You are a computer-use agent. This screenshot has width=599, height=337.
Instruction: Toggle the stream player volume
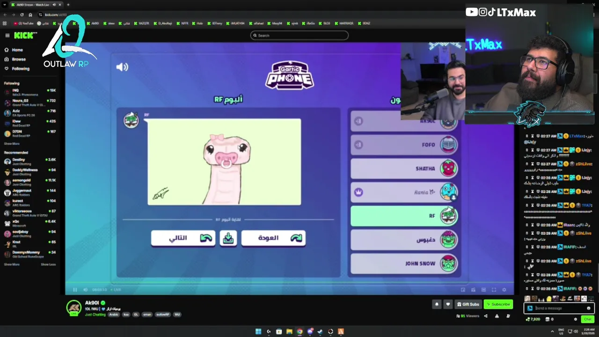coord(85,290)
